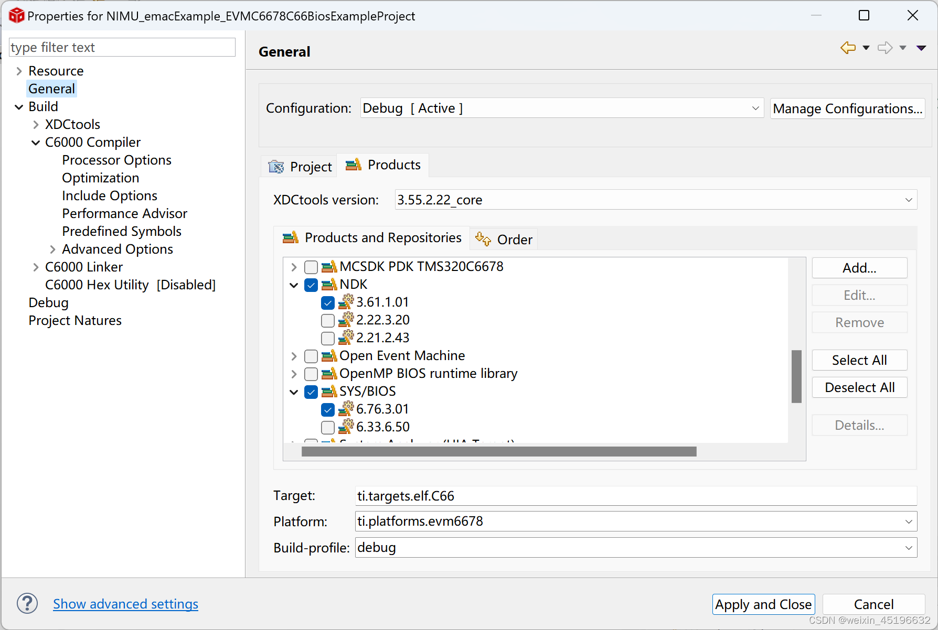The width and height of the screenshot is (938, 630).
Task: Expand the XDCtools tree node
Action: tap(36, 125)
